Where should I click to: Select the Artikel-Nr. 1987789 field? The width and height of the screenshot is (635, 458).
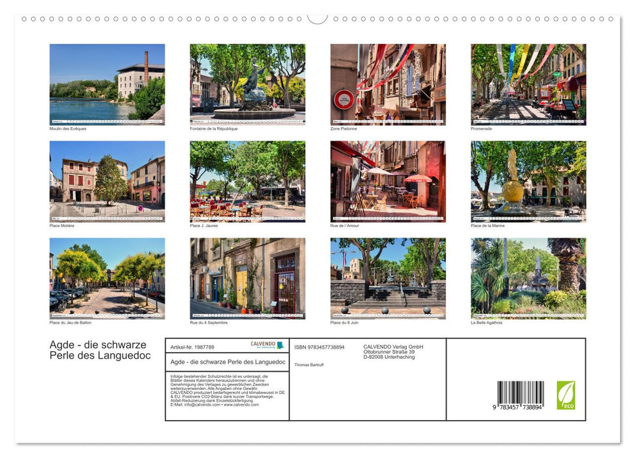point(192,347)
